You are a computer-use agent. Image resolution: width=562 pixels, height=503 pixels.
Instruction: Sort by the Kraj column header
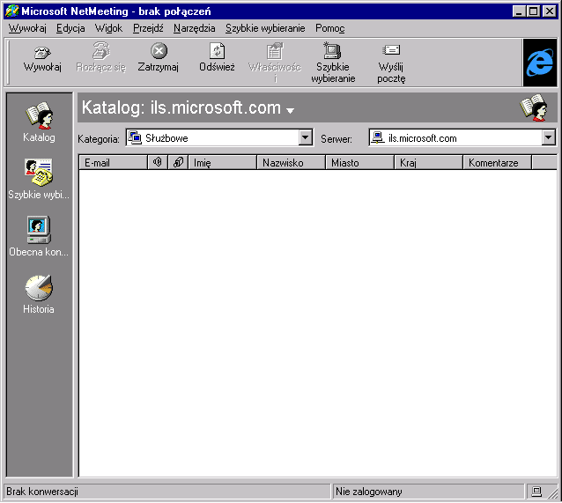[x=429, y=162]
